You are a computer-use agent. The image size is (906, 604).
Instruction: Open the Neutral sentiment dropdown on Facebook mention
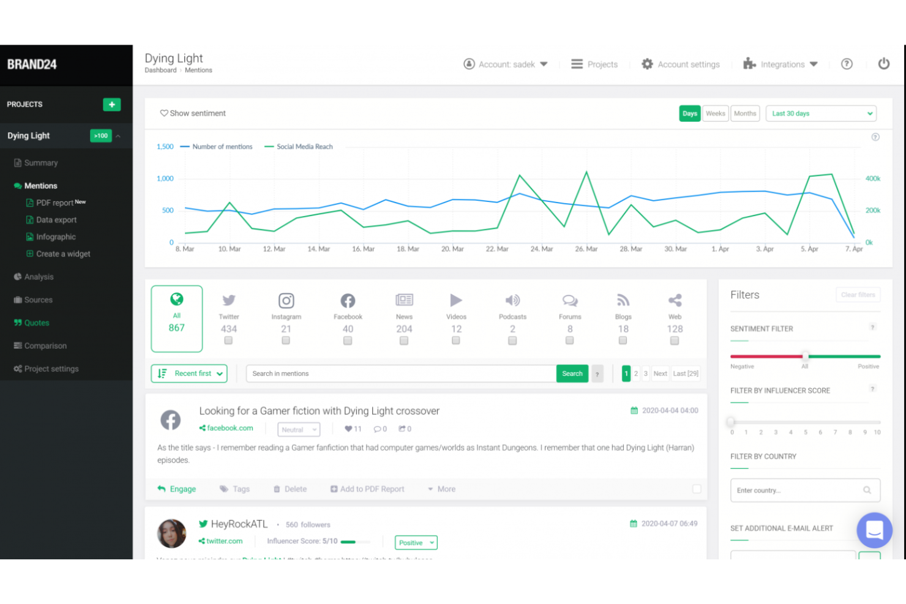point(299,430)
